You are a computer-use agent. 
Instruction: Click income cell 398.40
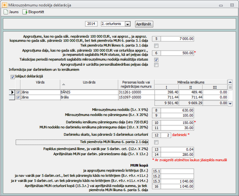(167, 92)
